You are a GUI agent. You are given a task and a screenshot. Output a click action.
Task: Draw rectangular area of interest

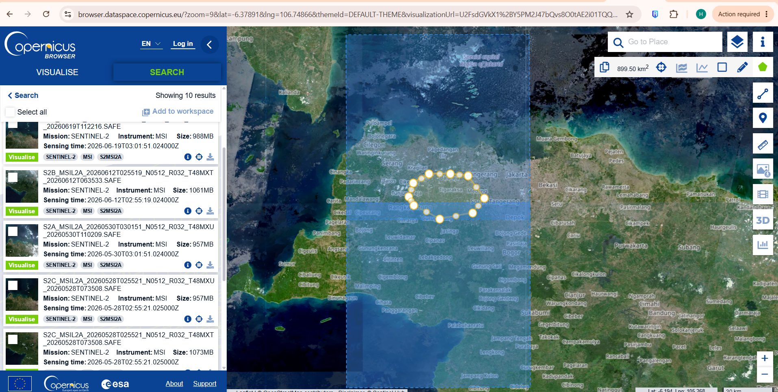tap(722, 67)
